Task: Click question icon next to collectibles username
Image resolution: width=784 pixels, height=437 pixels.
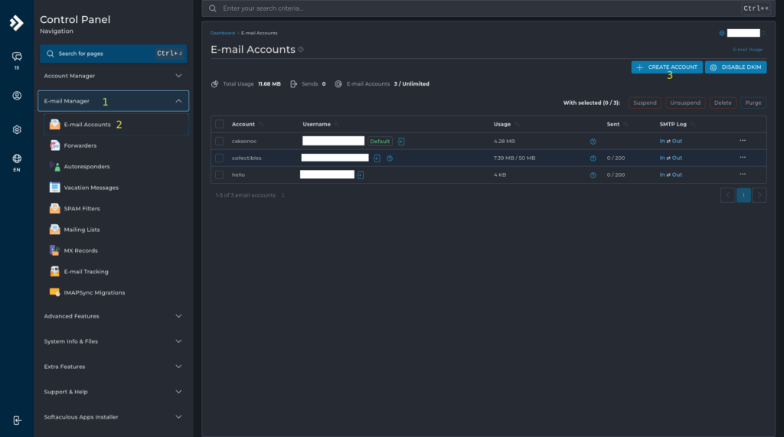Action: tap(390, 158)
